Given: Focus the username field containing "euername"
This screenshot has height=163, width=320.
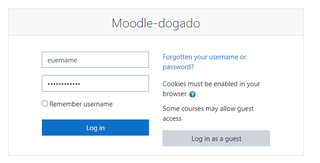Looking at the screenshot, I should click(95, 60).
